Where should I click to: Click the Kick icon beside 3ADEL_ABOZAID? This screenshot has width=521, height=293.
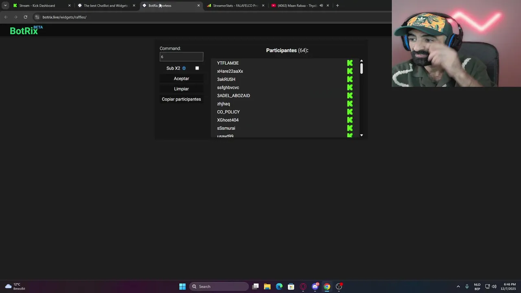350,96
